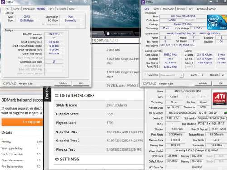Click the Core Speed value field
Viewport: 227px width, 170px height.
tap(170, 55)
